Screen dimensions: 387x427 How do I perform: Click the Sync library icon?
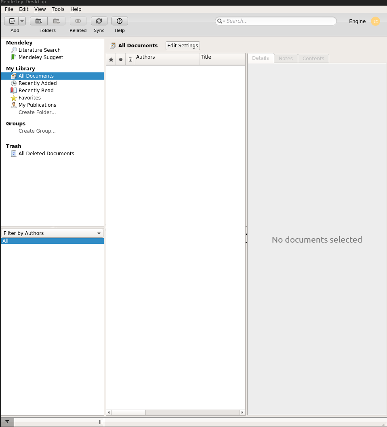pyautogui.click(x=99, y=21)
